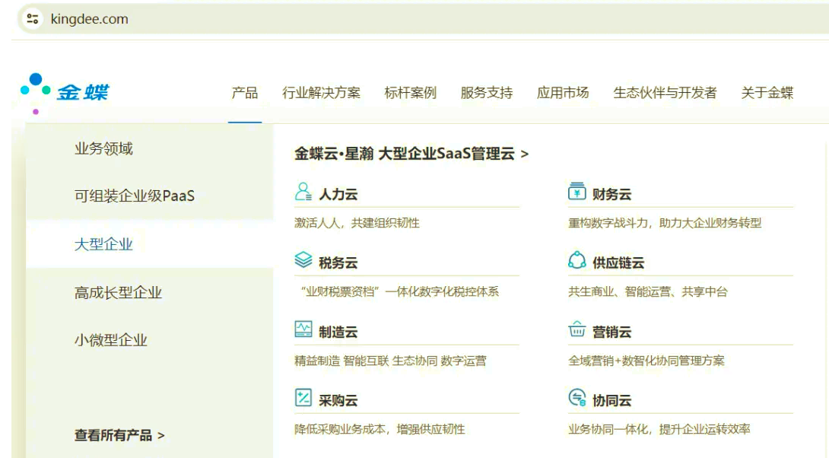Select 业务领域 in the left sidebar

click(x=103, y=149)
